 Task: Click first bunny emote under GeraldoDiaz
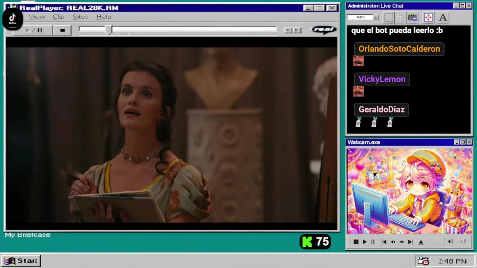(x=358, y=122)
